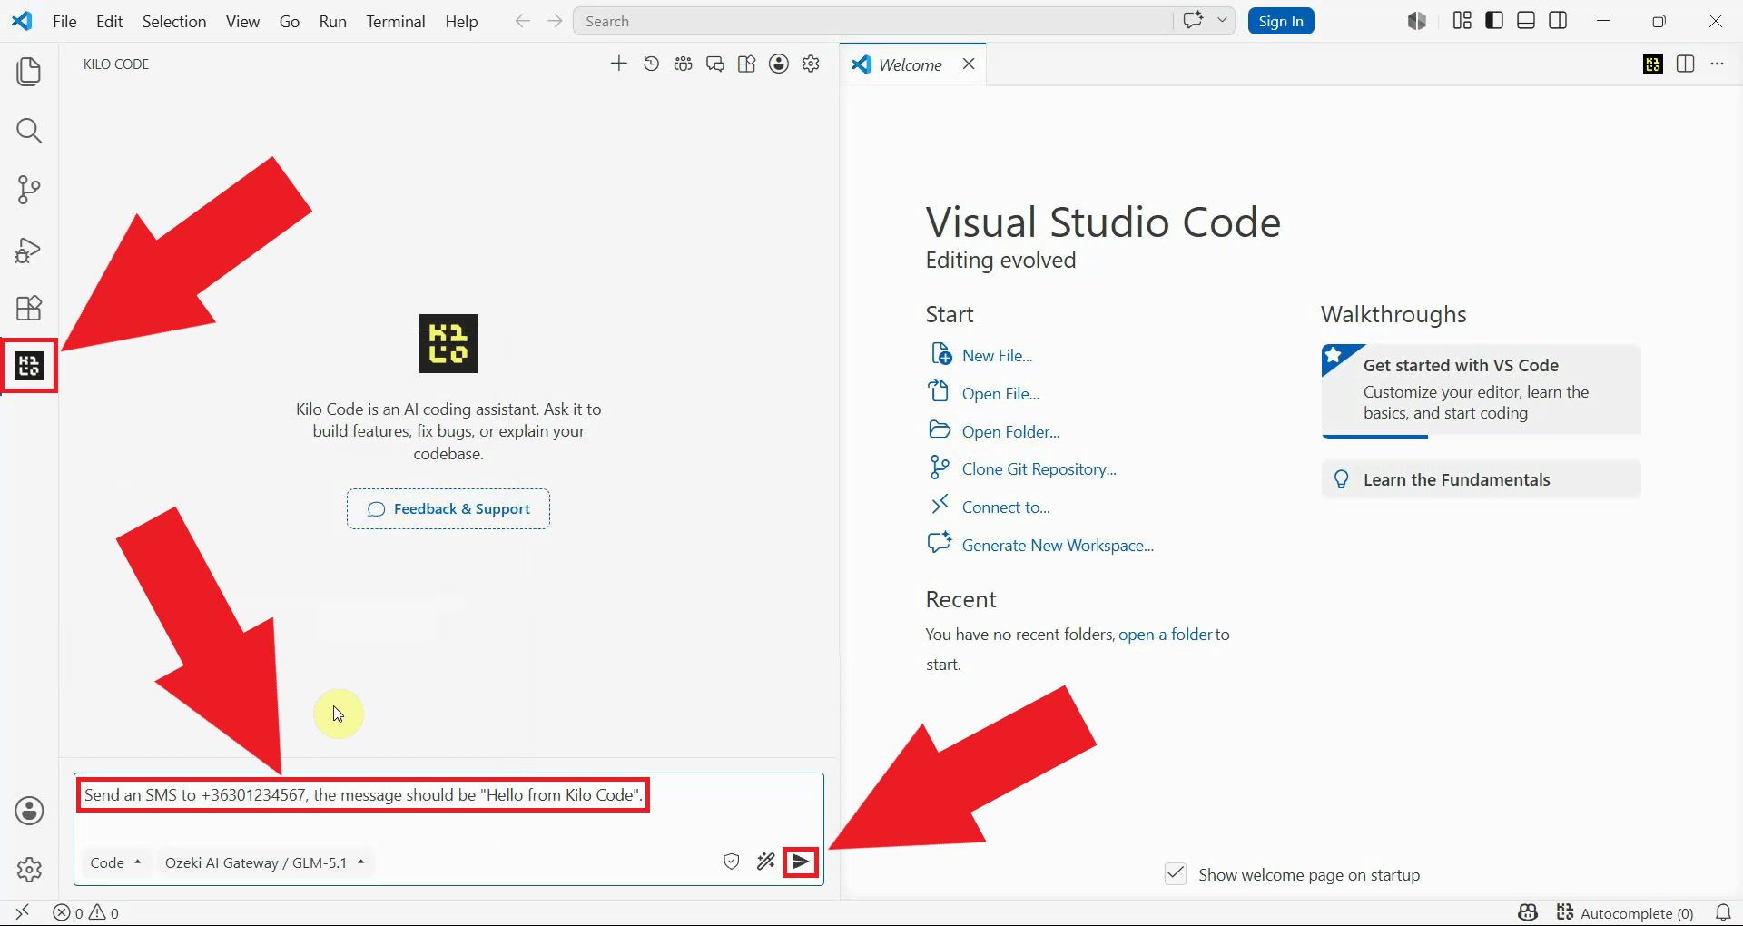This screenshot has width=1743, height=926.
Task: Click the title bar Search field
Action: click(x=871, y=21)
